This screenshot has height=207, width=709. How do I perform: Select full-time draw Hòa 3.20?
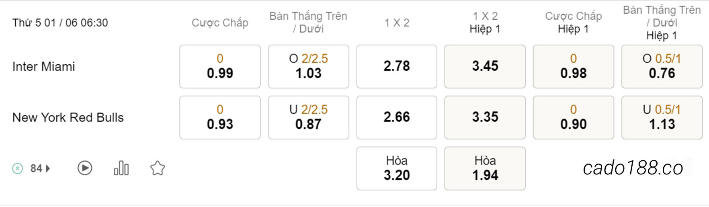(x=397, y=168)
